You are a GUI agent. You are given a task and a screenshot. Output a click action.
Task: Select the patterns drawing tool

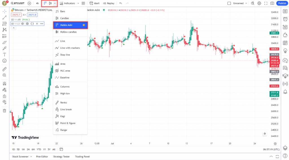5,30
